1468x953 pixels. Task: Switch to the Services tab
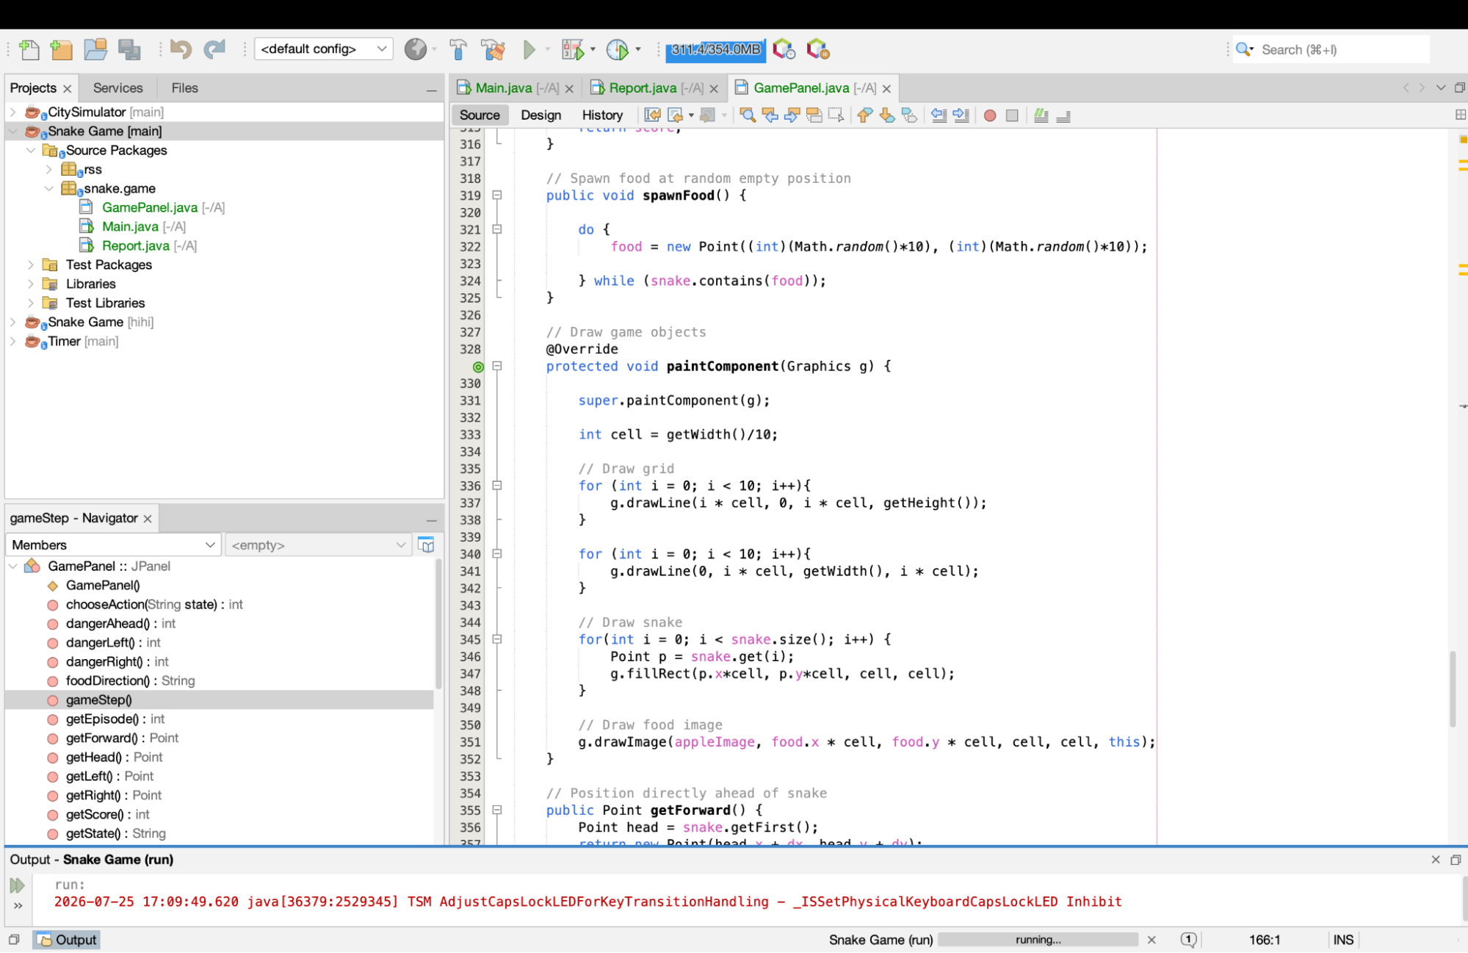click(117, 87)
